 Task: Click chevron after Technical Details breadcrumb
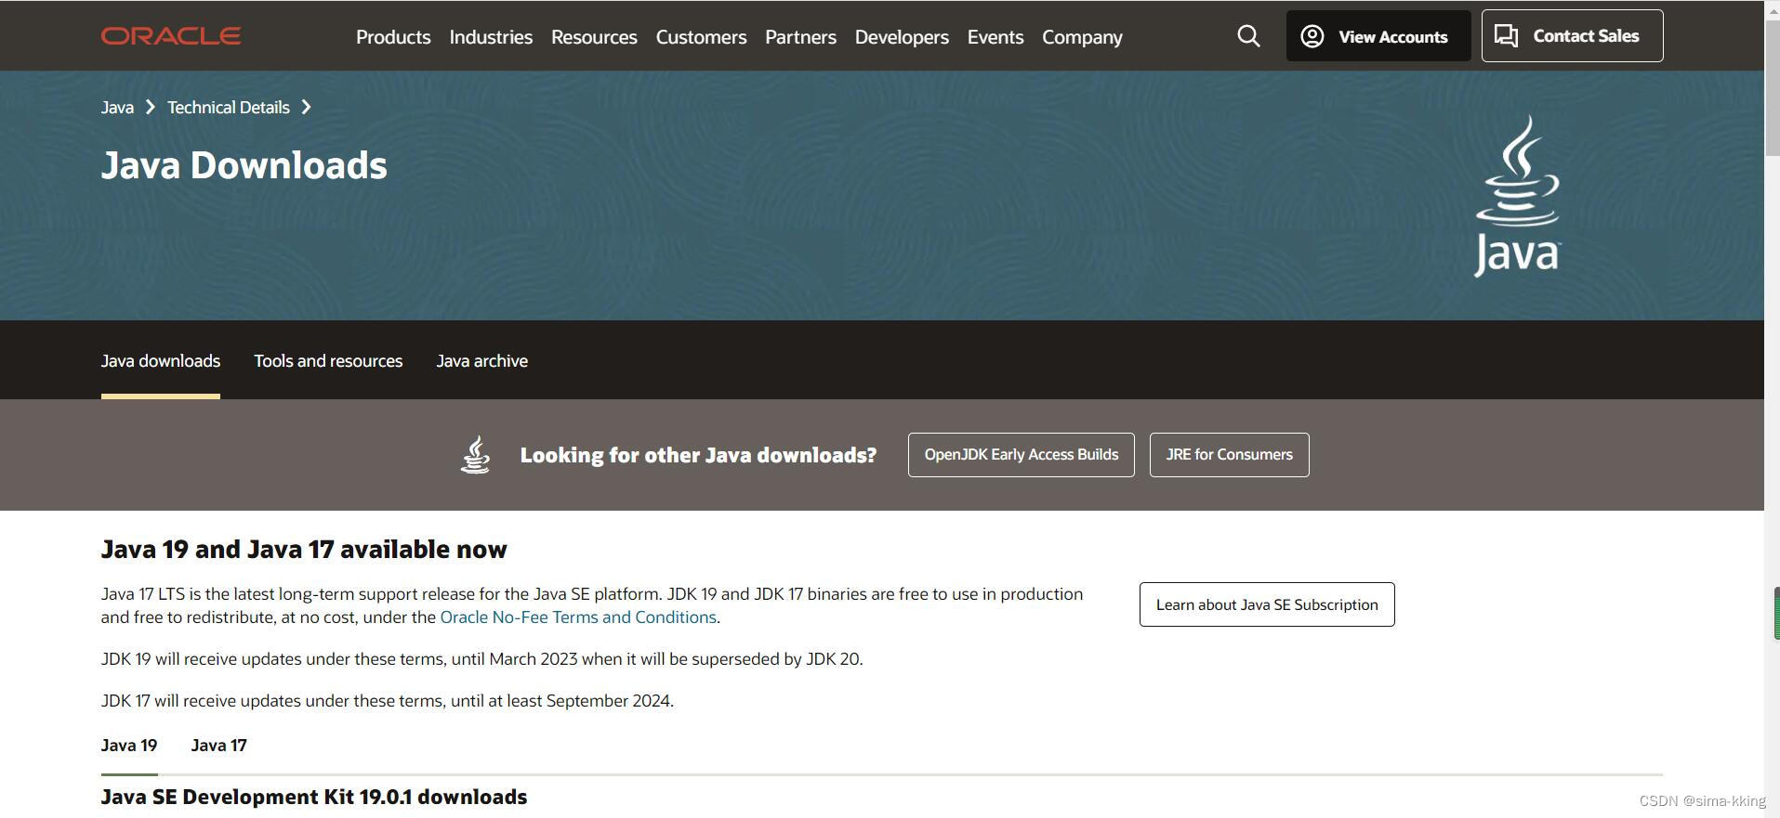pyautogui.click(x=306, y=108)
